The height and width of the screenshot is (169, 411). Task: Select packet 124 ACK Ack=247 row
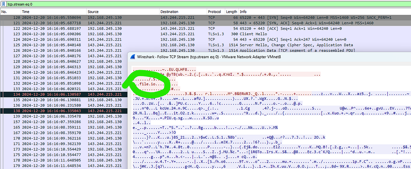pos(205,40)
